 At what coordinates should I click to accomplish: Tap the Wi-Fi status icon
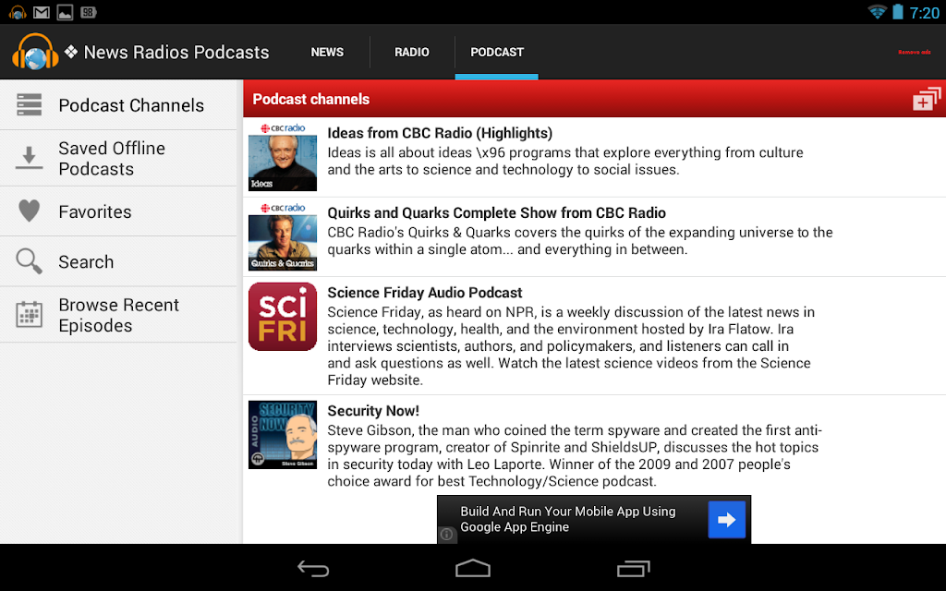877,12
